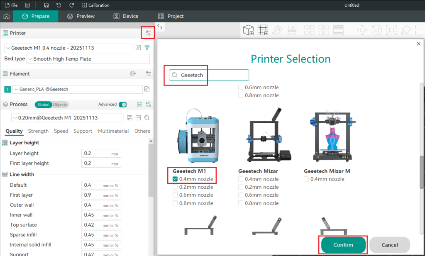Screen dimensions: 425x256
Task: Expand the Generic_PLA filament dropdown
Action: coord(78,89)
